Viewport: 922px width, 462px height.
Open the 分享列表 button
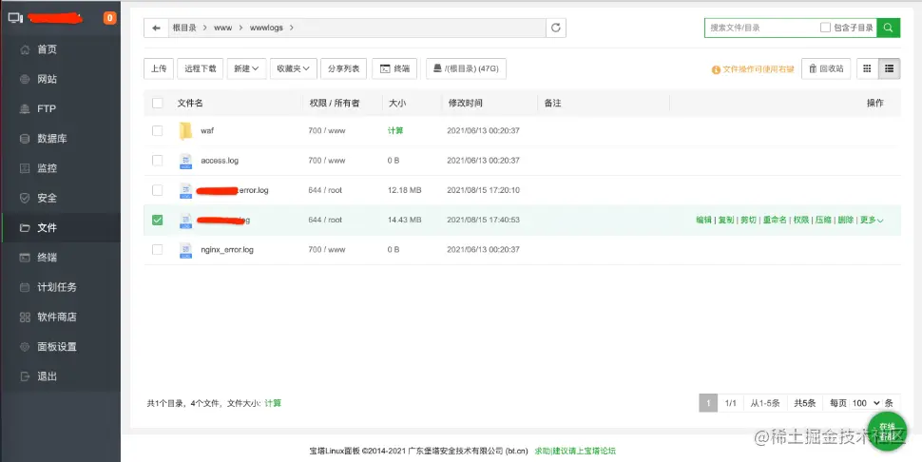pos(344,68)
